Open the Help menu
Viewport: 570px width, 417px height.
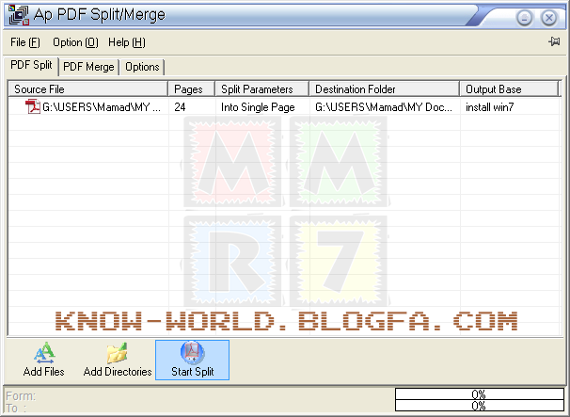(x=126, y=42)
